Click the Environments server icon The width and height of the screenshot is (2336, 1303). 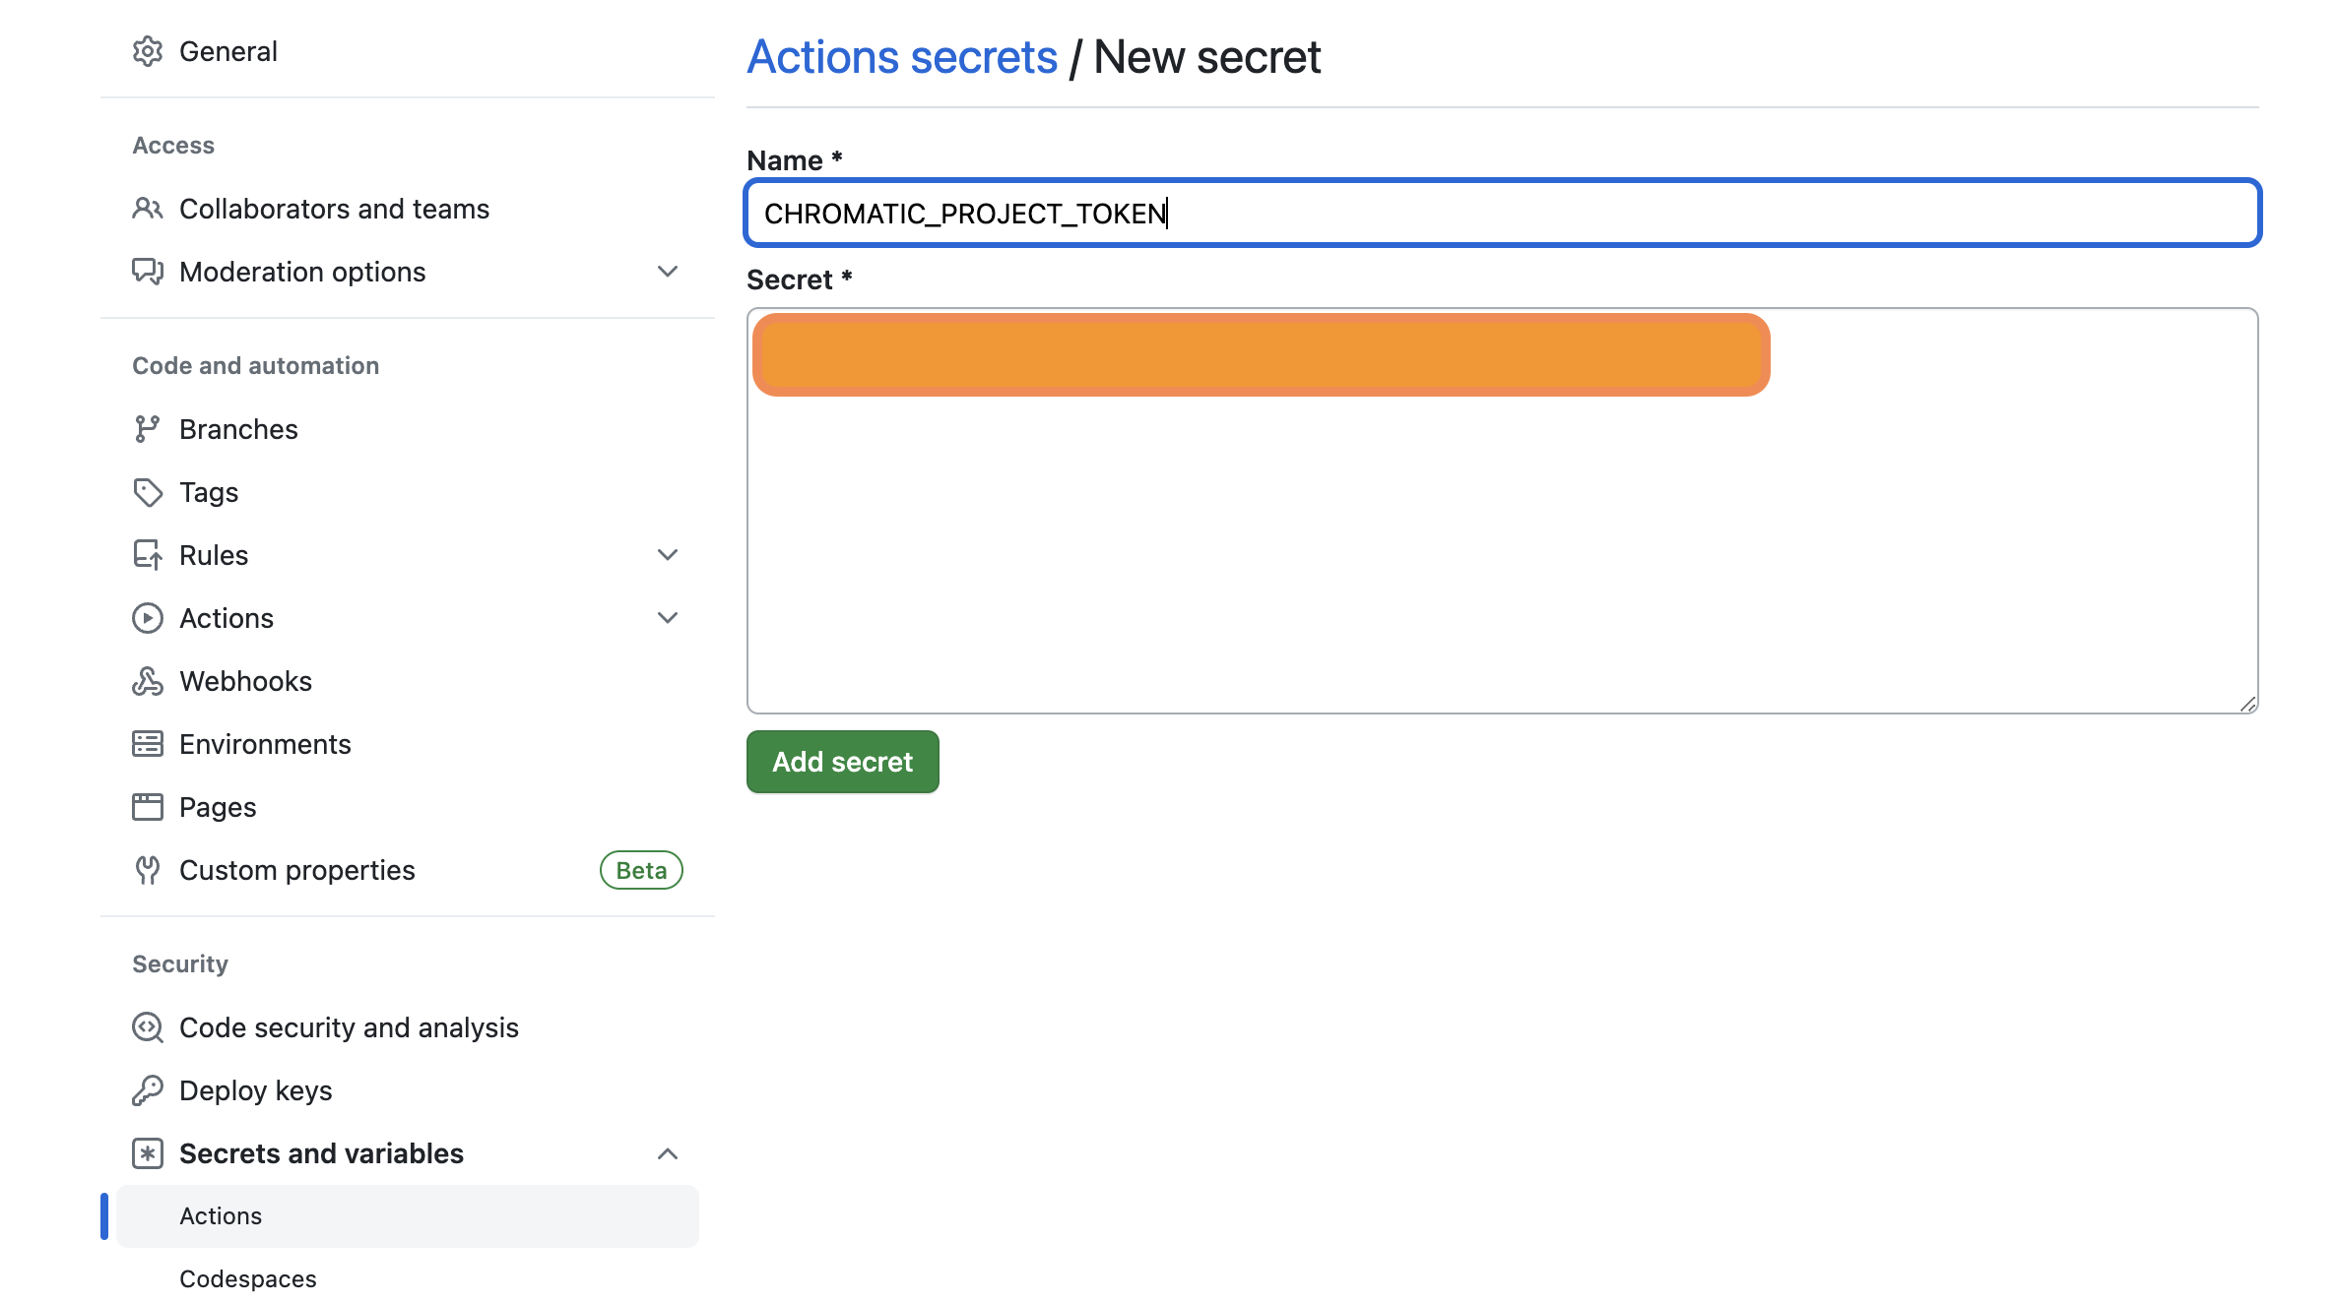click(148, 744)
